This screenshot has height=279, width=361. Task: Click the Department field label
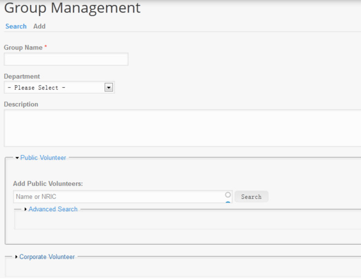[22, 76]
